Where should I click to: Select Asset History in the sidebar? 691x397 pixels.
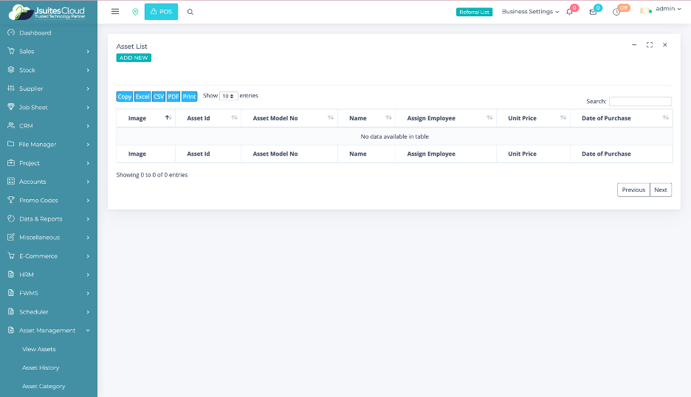41,367
